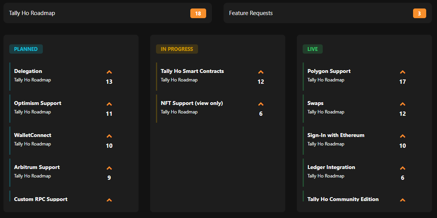This screenshot has width=437, height=218.
Task: Click vote count 11 on Optimism Support
Action: [109, 114]
